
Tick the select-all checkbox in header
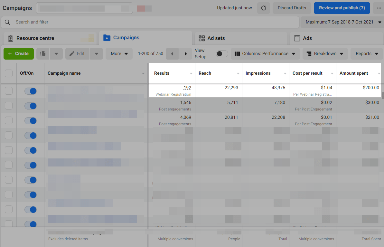[x=9, y=73]
